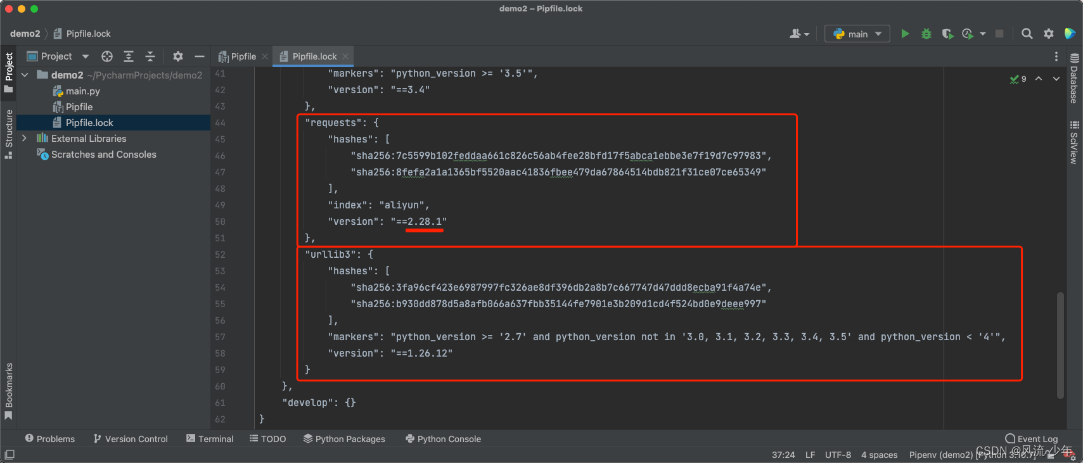Switch to the Pipfile editor tab
The width and height of the screenshot is (1083, 463).
coord(238,56)
